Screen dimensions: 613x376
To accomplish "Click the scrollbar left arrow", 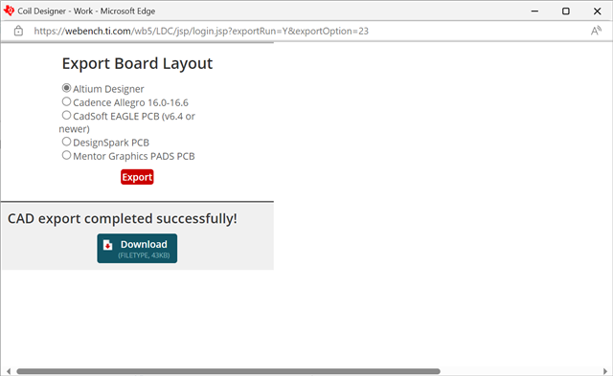I will pos(9,371).
